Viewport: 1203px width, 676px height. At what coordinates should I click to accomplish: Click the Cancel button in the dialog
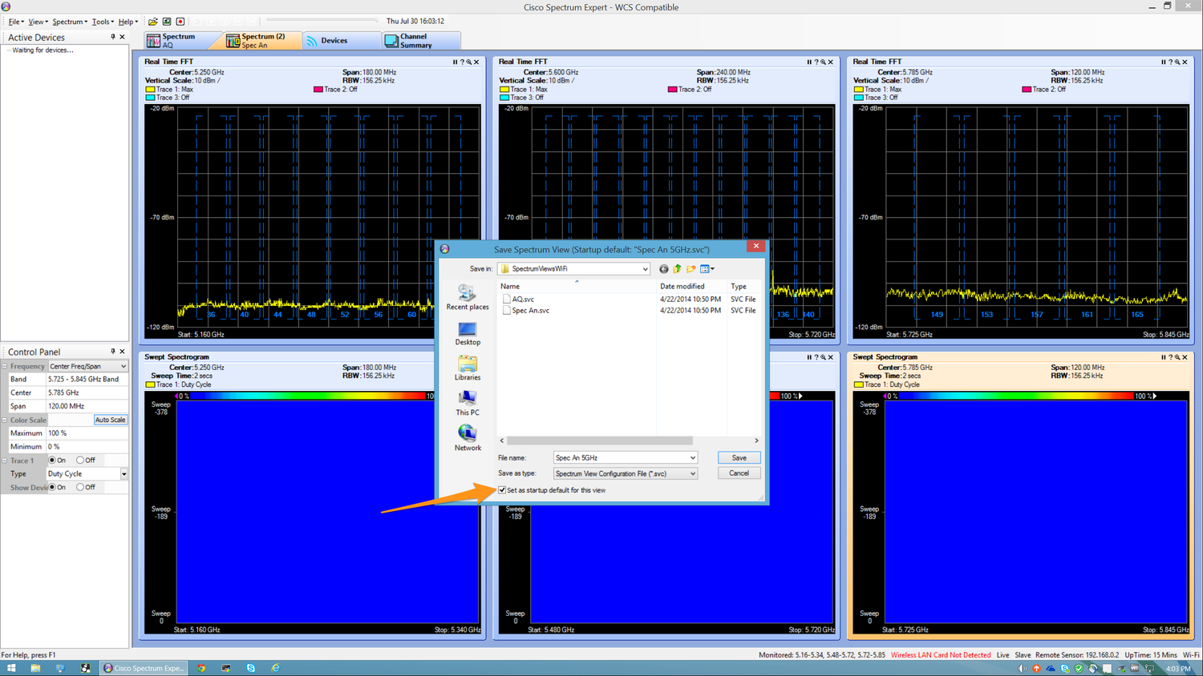(739, 473)
